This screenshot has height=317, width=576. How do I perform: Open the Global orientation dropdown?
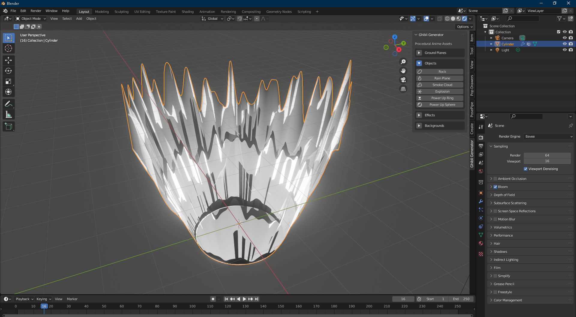[x=212, y=19]
